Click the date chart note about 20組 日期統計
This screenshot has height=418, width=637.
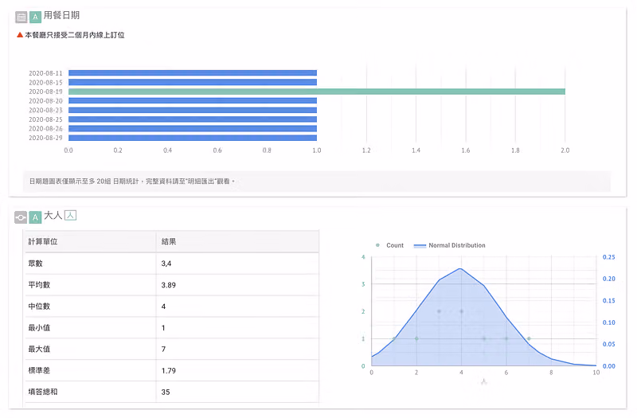(132, 182)
